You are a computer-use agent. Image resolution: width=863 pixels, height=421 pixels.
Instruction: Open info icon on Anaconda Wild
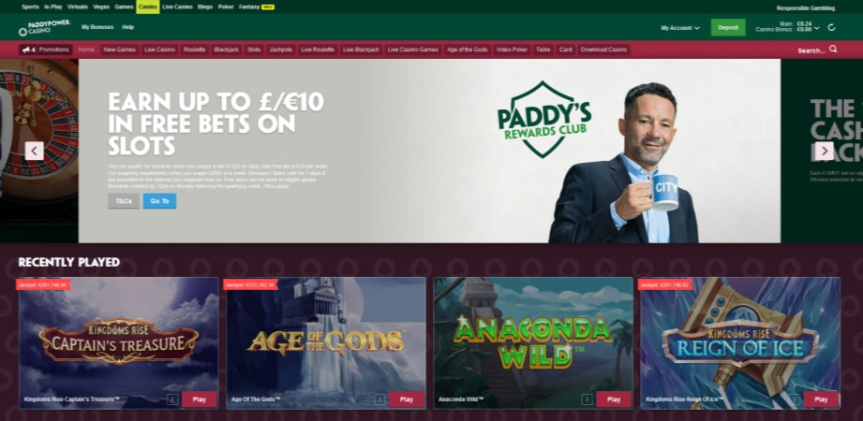[587, 399]
